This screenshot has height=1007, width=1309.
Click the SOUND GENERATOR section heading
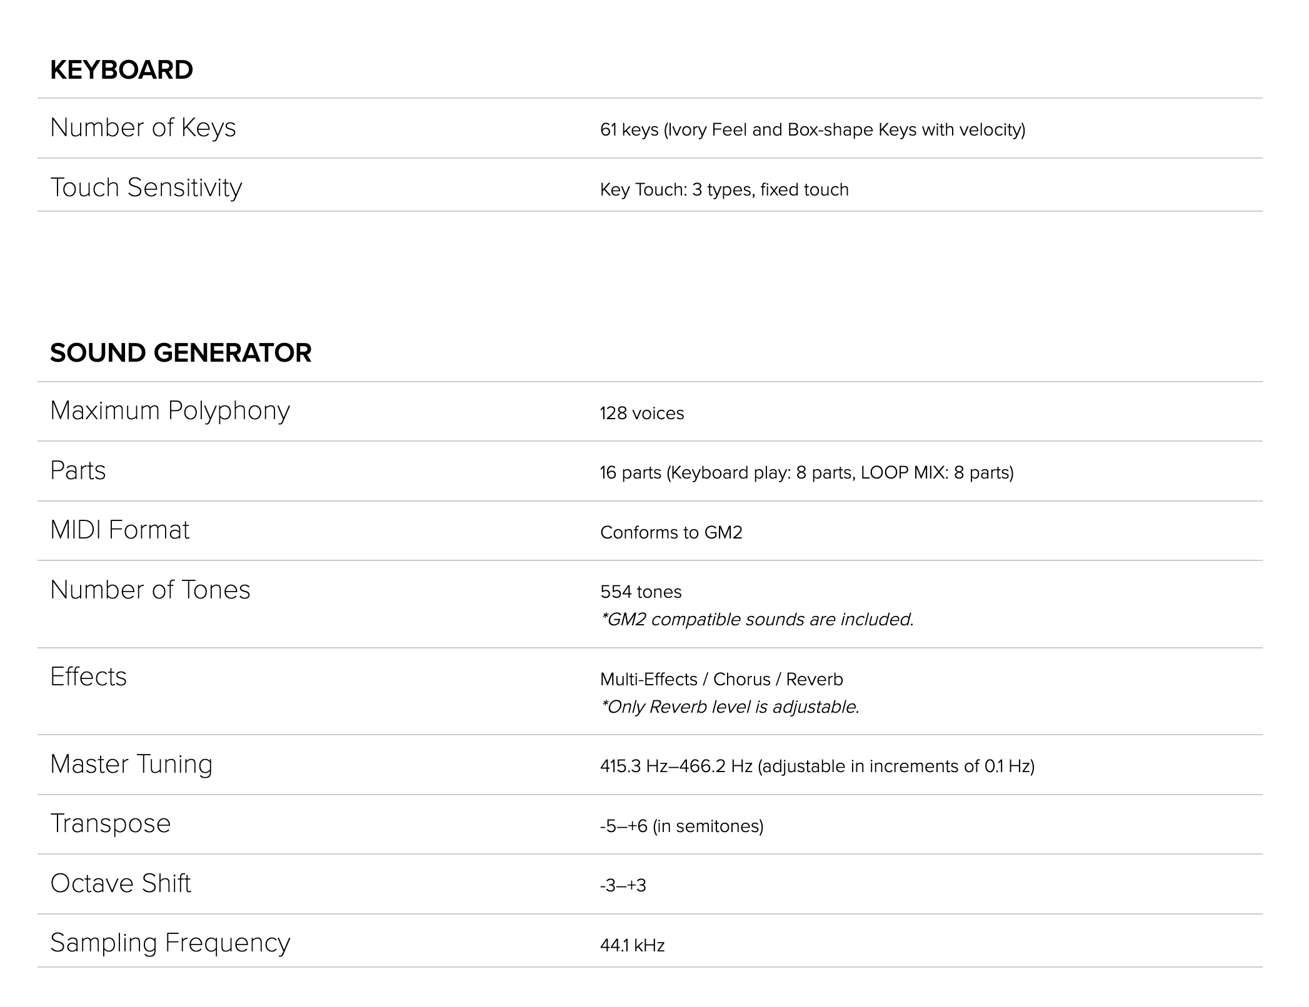tap(181, 353)
